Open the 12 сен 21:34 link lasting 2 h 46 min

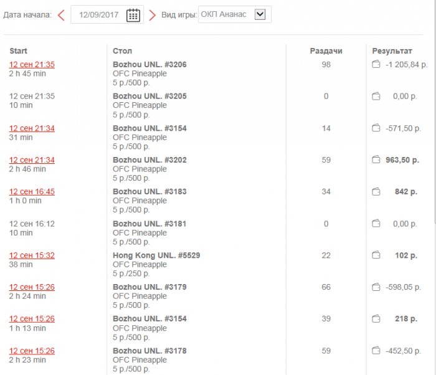pyautogui.click(x=32, y=160)
